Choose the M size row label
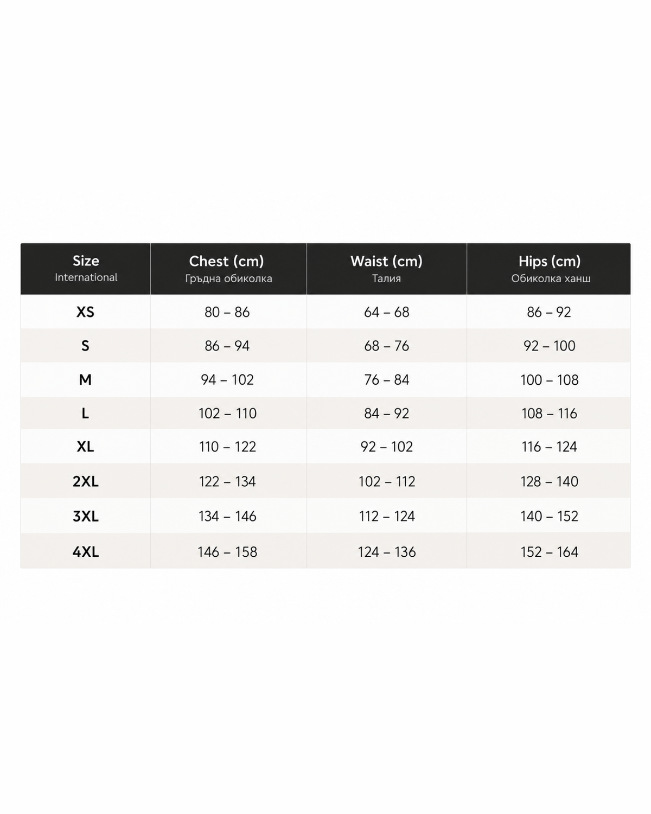The height and width of the screenshot is (814, 651). [85, 380]
